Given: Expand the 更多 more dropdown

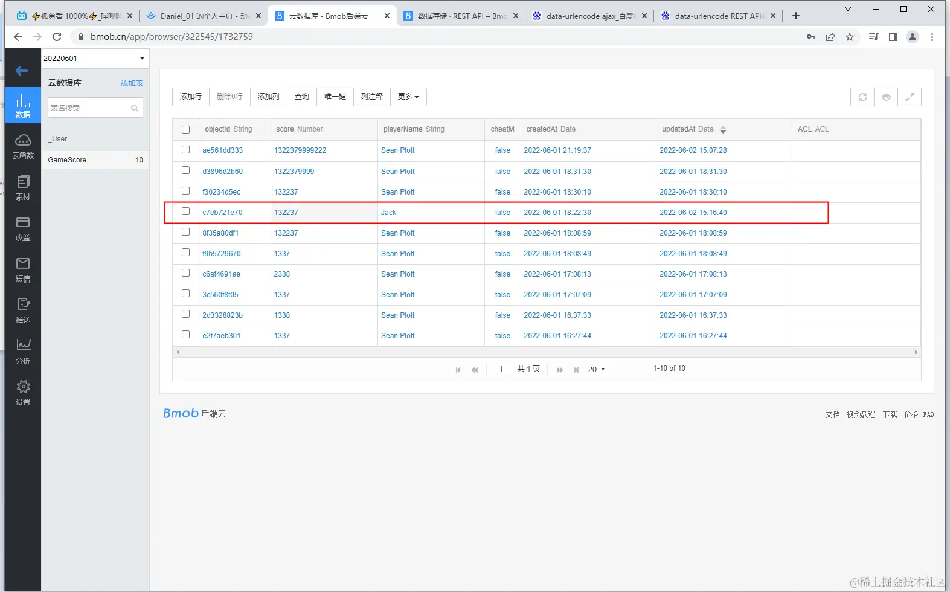Looking at the screenshot, I should point(408,97).
